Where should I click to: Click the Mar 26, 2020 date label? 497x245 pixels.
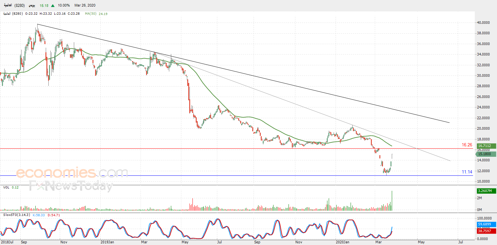pos(85,6)
